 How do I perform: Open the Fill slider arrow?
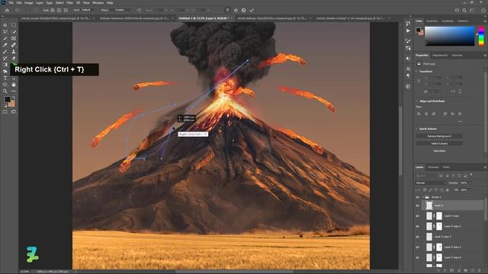pyautogui.click(x=470, y=190)
